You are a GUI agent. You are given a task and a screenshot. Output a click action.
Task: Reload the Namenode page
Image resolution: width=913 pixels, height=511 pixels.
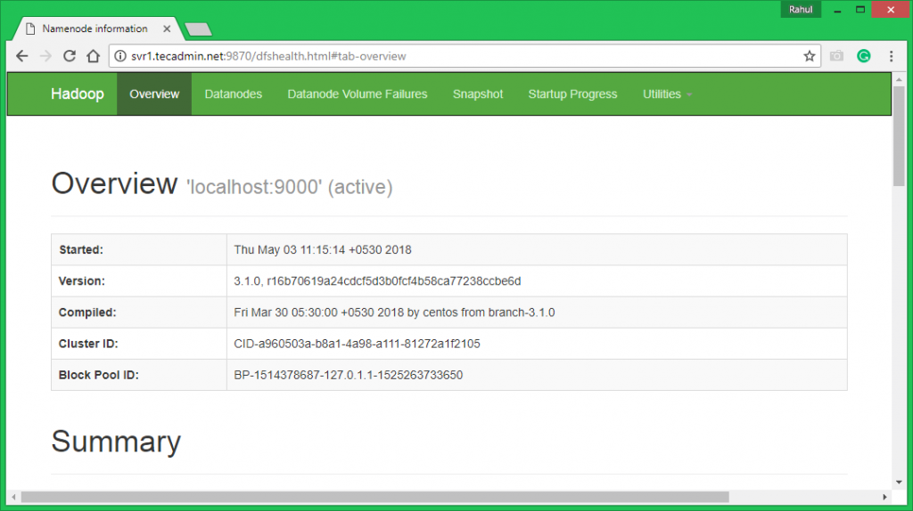pos(70,56)
